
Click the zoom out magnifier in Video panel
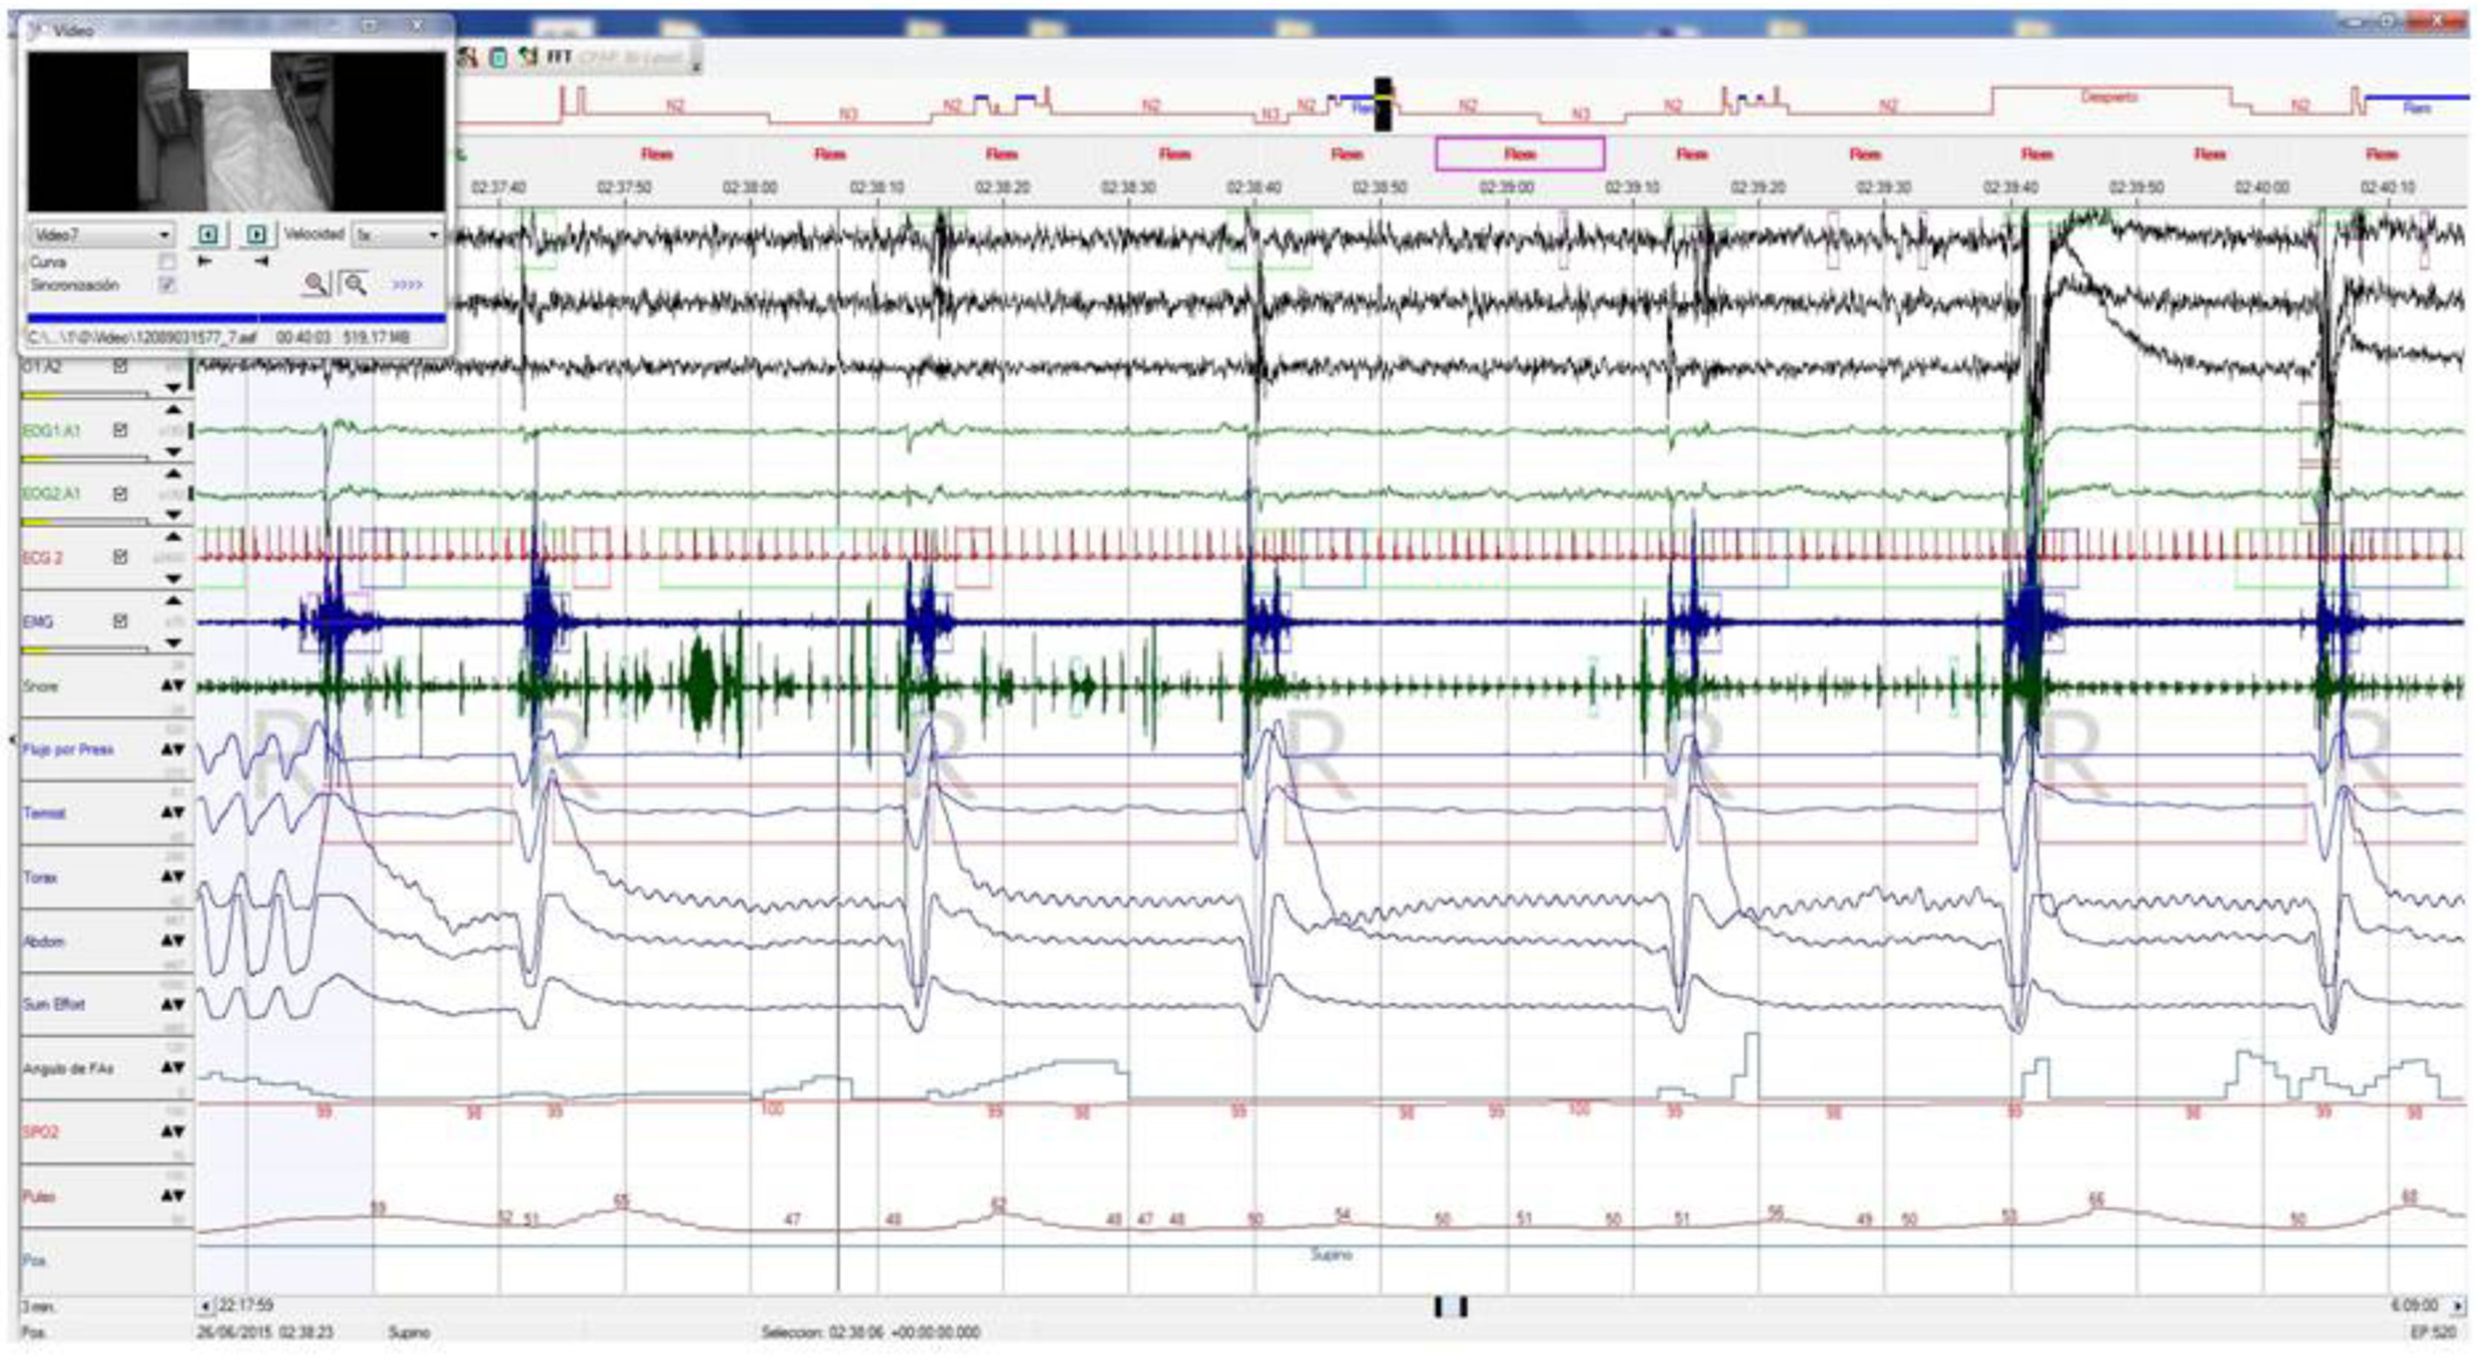click(355, 284)
